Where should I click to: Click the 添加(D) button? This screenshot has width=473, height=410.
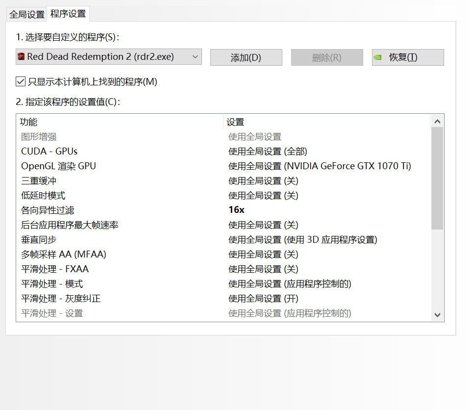coord(246,57)
